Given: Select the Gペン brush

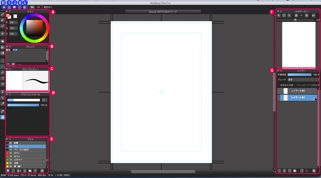Looking at the screenshot, I should point(26,153).
